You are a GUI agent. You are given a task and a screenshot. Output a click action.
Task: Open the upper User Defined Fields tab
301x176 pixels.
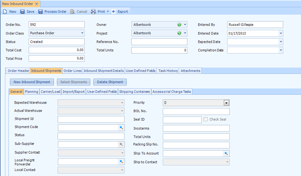pos(140,71)
